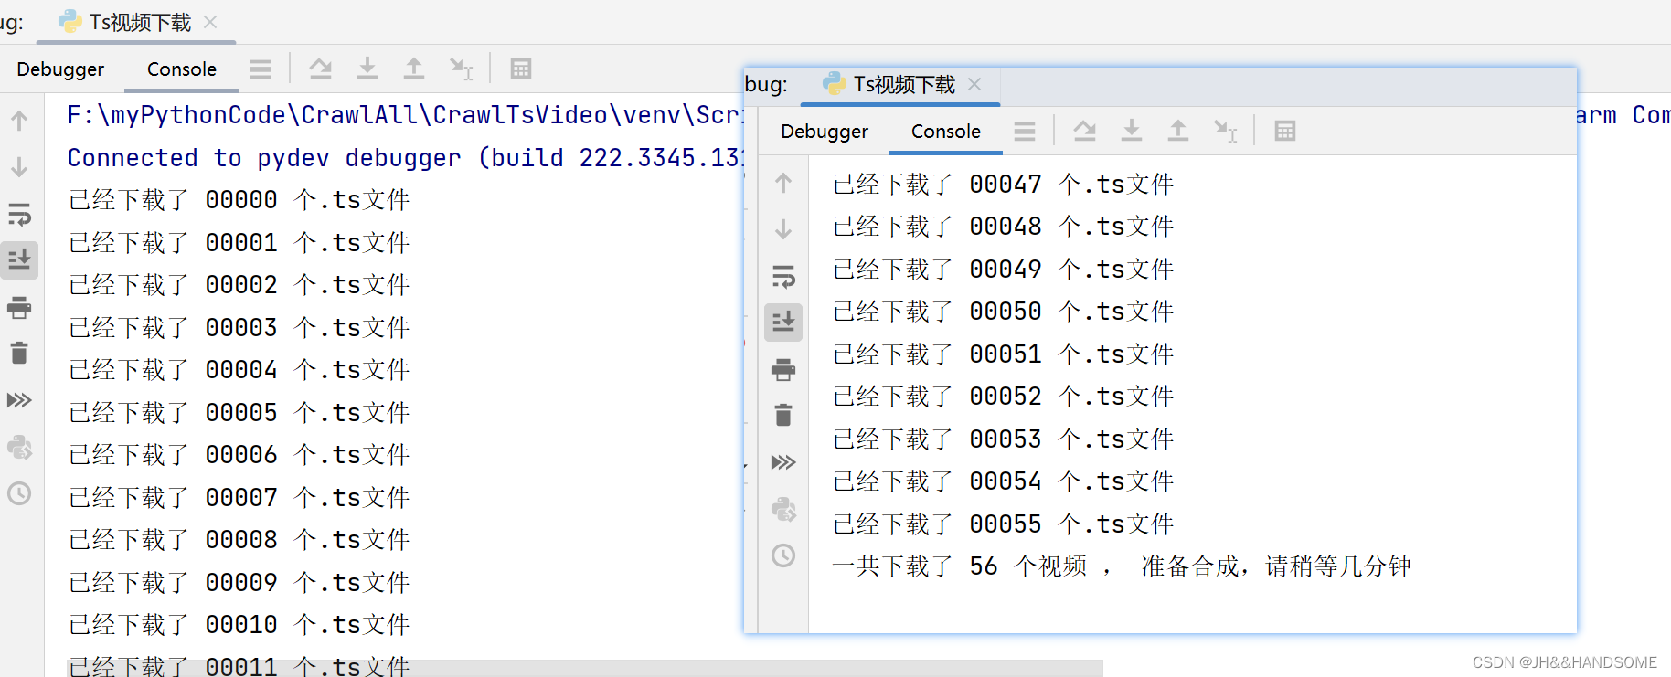1671x677 pixels.
Task: Click Step Into icon in left window toolbar
Action: point(367,69)
